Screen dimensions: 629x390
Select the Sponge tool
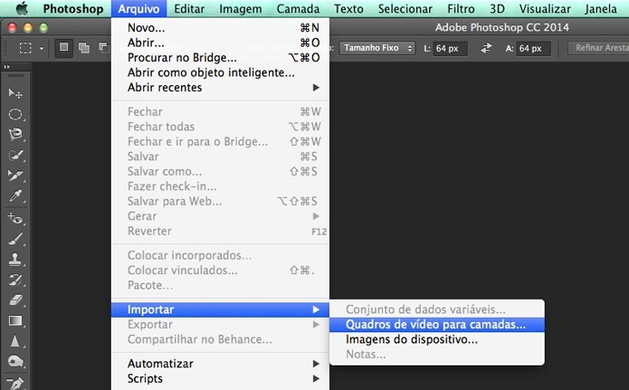tap(15, 362)
